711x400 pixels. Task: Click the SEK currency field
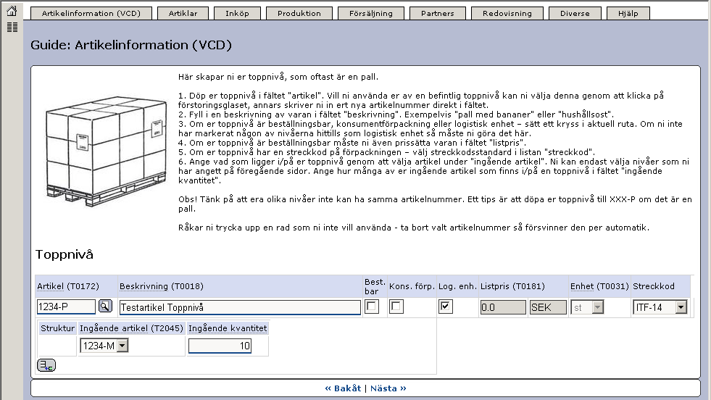pos(548,307)
